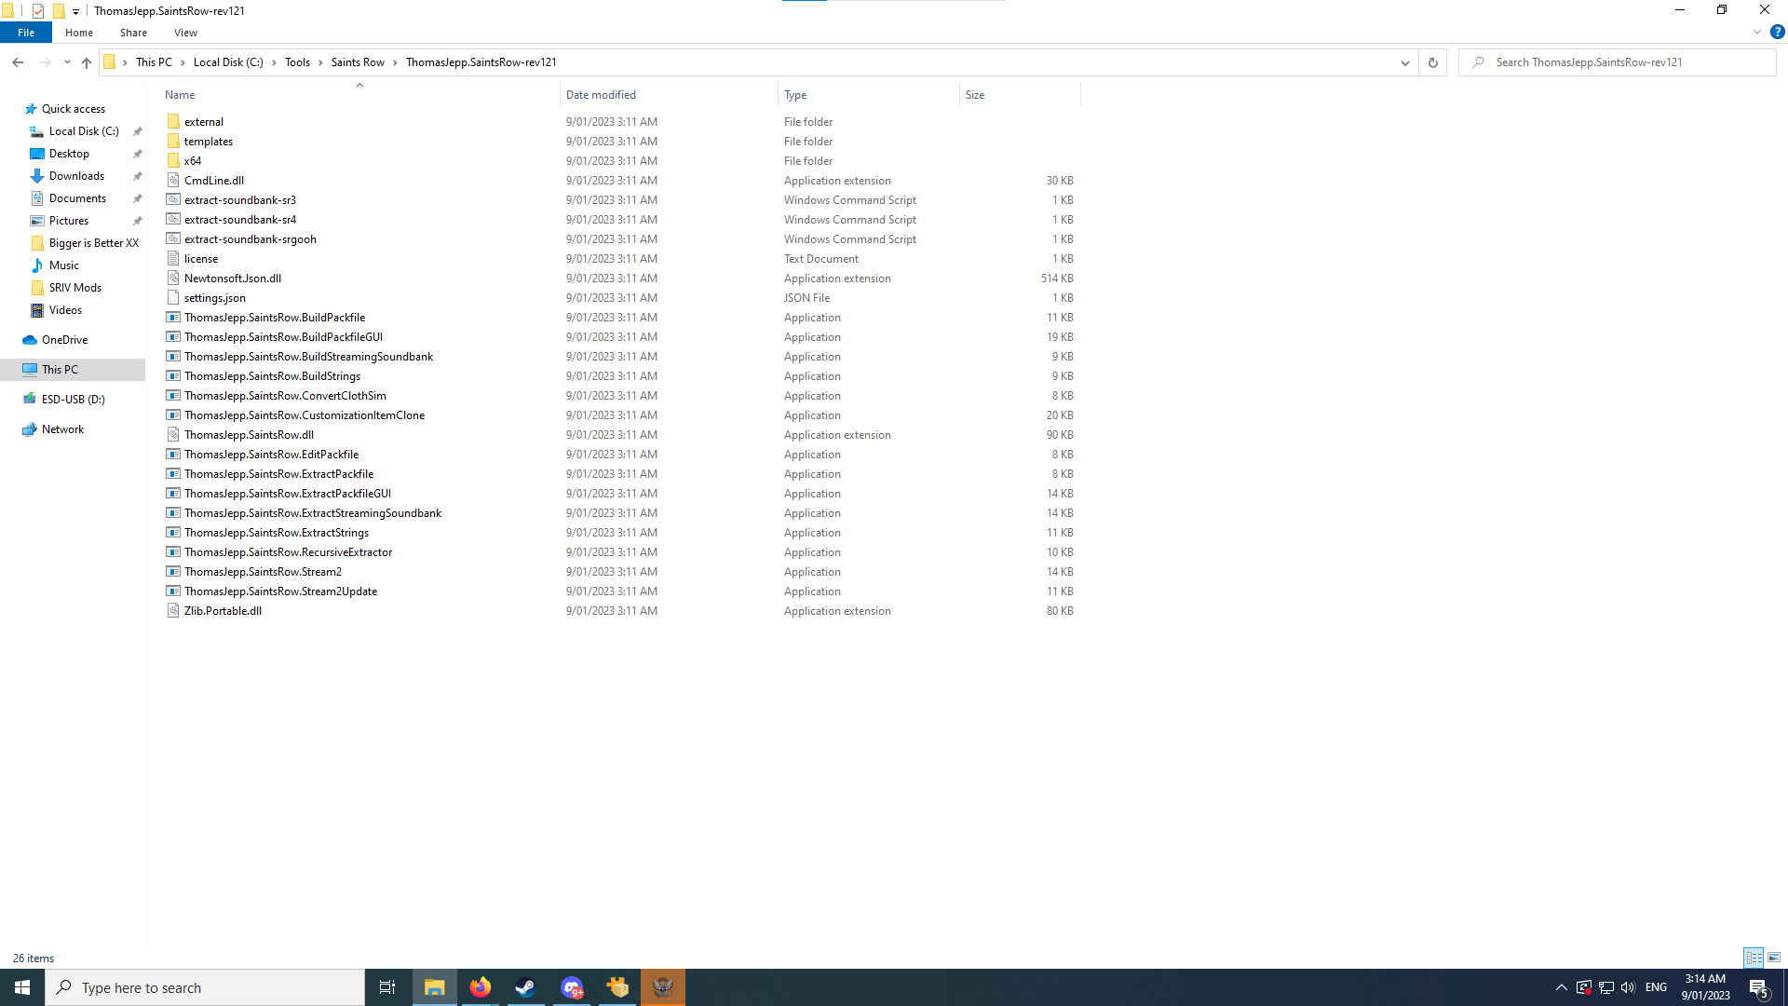
Task: Expand the recent locations dropdown
Action: 67,62
